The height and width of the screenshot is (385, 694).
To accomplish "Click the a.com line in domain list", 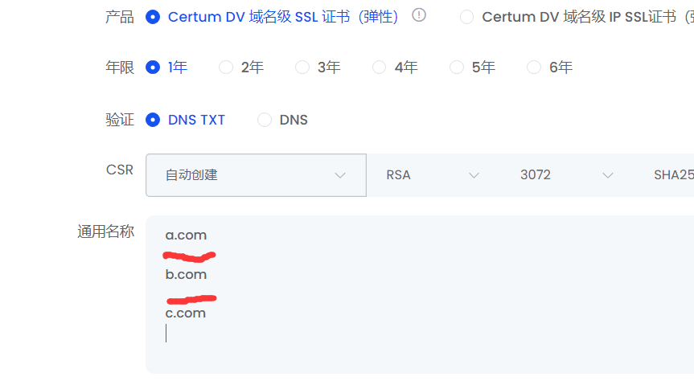I will (186, 236).
